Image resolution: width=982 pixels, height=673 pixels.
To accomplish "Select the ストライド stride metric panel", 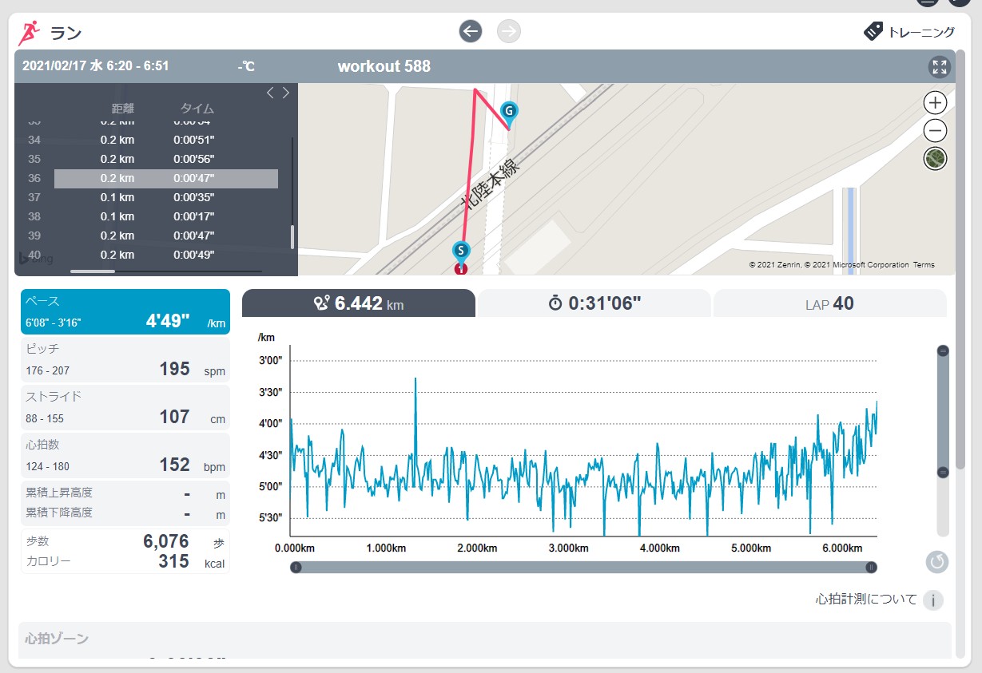I will pyautogui.click(x=125, y=407).
